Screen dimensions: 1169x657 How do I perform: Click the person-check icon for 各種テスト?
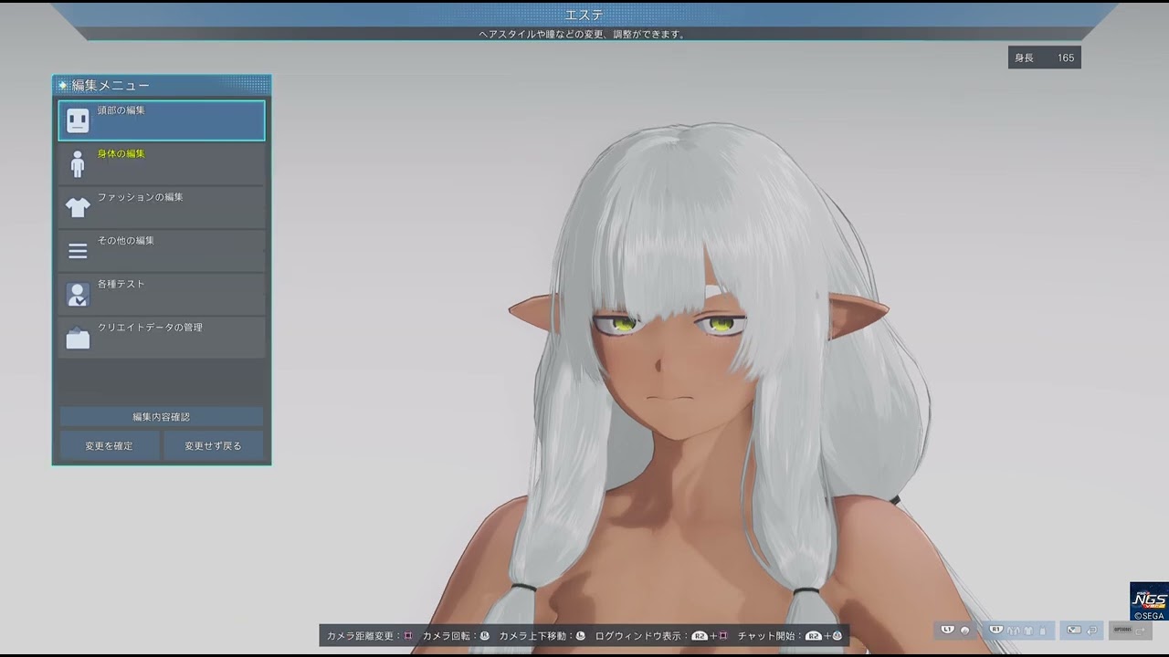78,294
